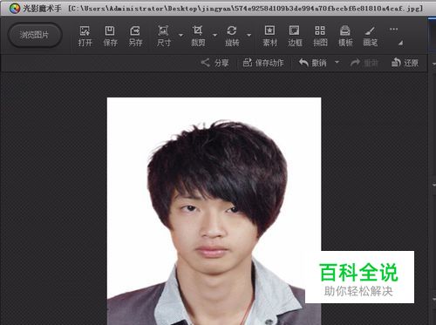Open the 拼图 collage tool
Viewport: 436px width, 325px height.
pyautogui.click(x=320, y=36)
